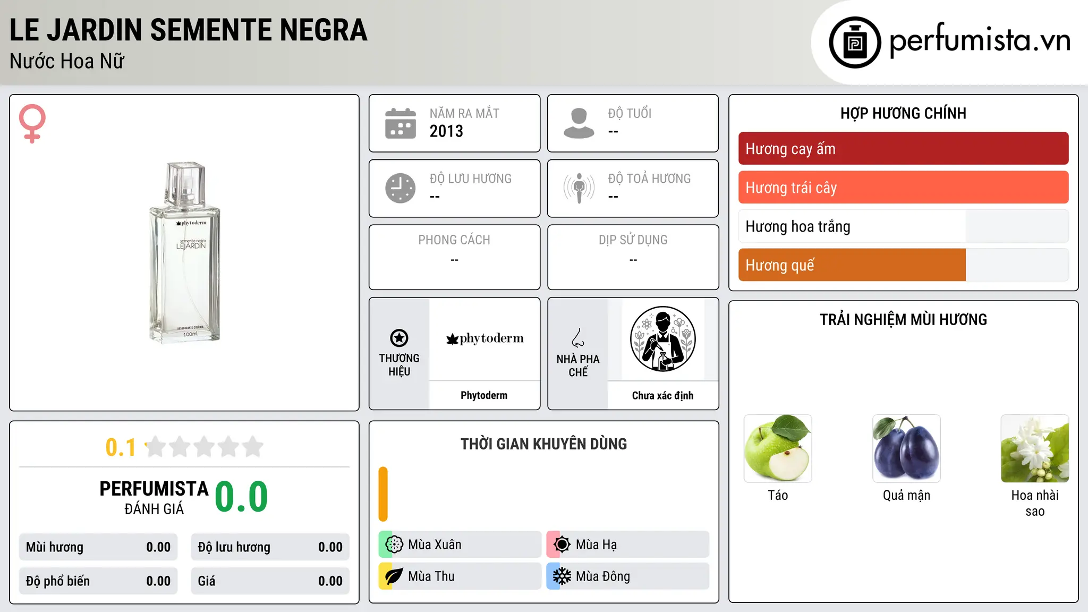Click the Độ phổ biến score row
The width and height of the screenshot is (1088, 612).
(x=98, y=581)
